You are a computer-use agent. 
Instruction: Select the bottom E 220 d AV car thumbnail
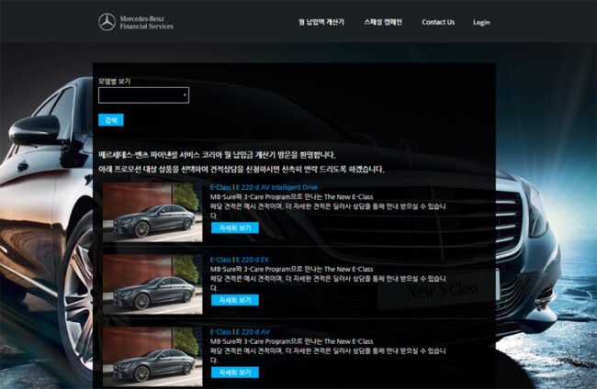tap(152, 356)
